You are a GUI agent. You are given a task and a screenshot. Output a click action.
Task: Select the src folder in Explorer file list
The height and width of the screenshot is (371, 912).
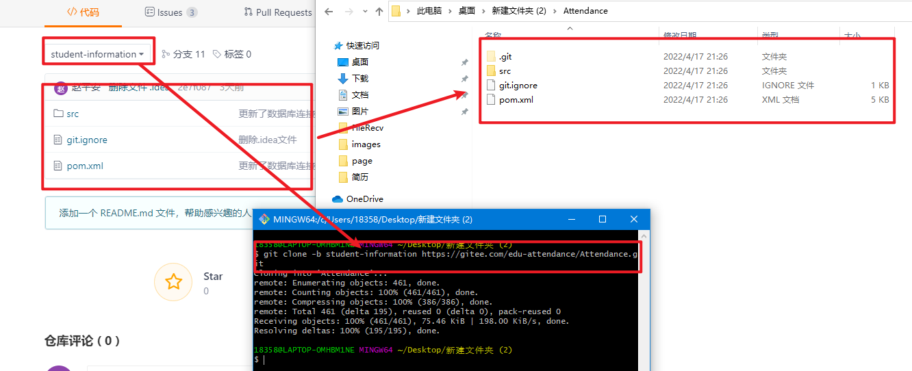click(505, 71)
